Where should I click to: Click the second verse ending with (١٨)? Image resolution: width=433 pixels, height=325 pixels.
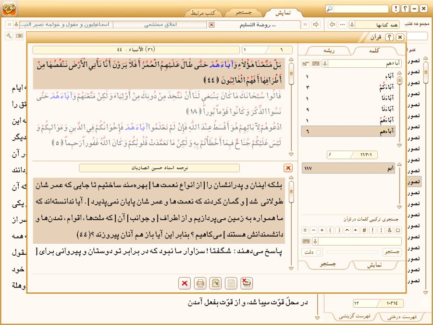click(x=159, y=104)
